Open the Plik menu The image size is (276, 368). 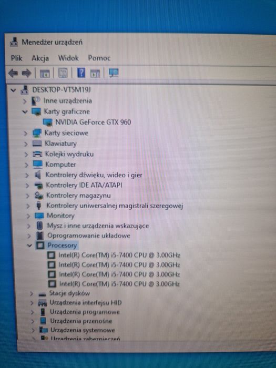click(16, 58)
